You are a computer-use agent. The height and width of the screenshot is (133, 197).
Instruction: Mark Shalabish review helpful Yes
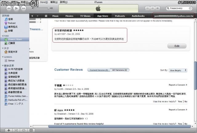(180, 124)
